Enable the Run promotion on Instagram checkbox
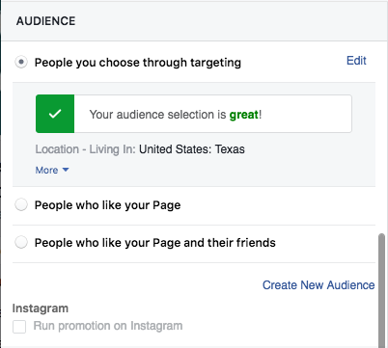The width and height of the screenshot is (388, 348). pyautogui.click(x=19, y=327)
